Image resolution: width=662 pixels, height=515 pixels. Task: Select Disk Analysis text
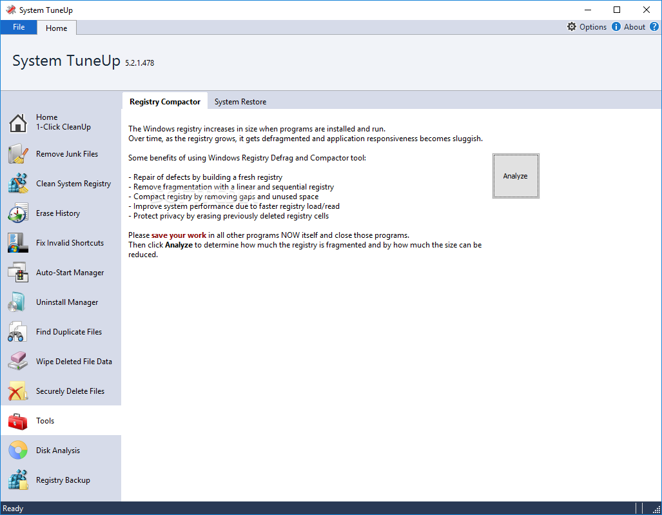pos(58,451)
